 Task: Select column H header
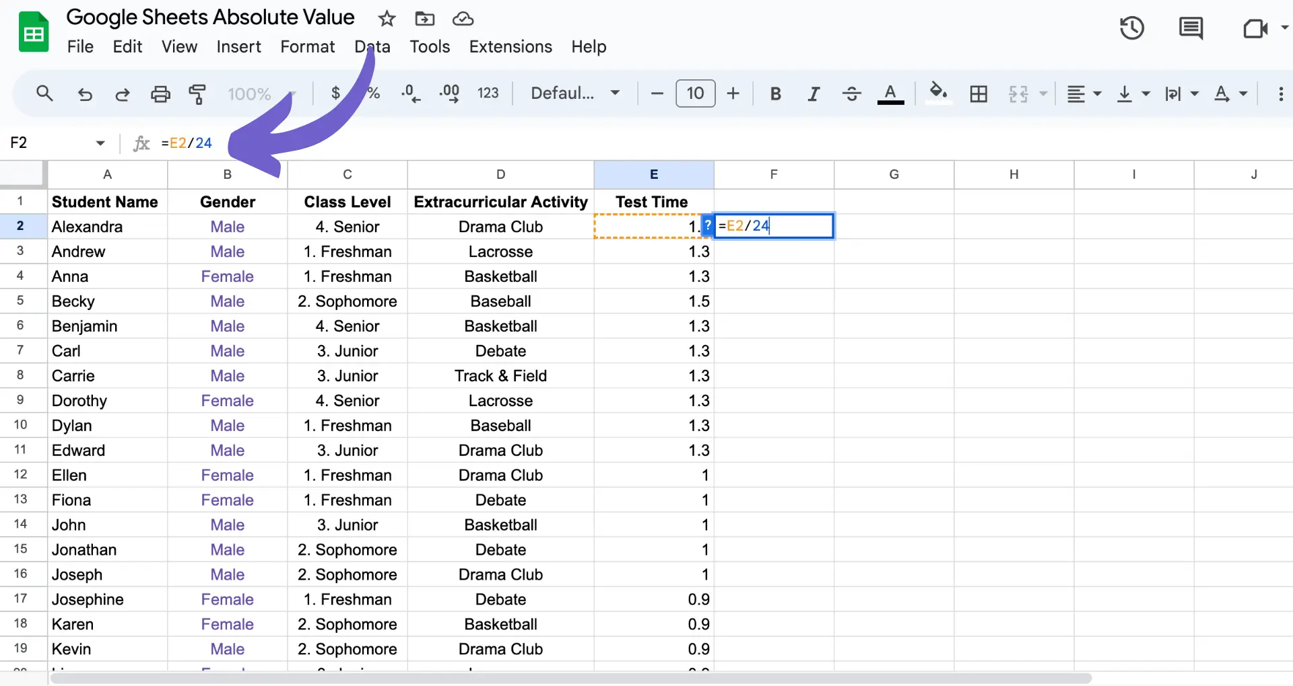coord(1014,174)
